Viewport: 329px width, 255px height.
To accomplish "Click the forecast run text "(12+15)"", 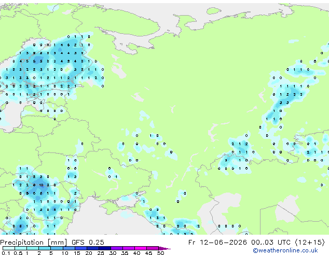I will (x=310, y=243).
